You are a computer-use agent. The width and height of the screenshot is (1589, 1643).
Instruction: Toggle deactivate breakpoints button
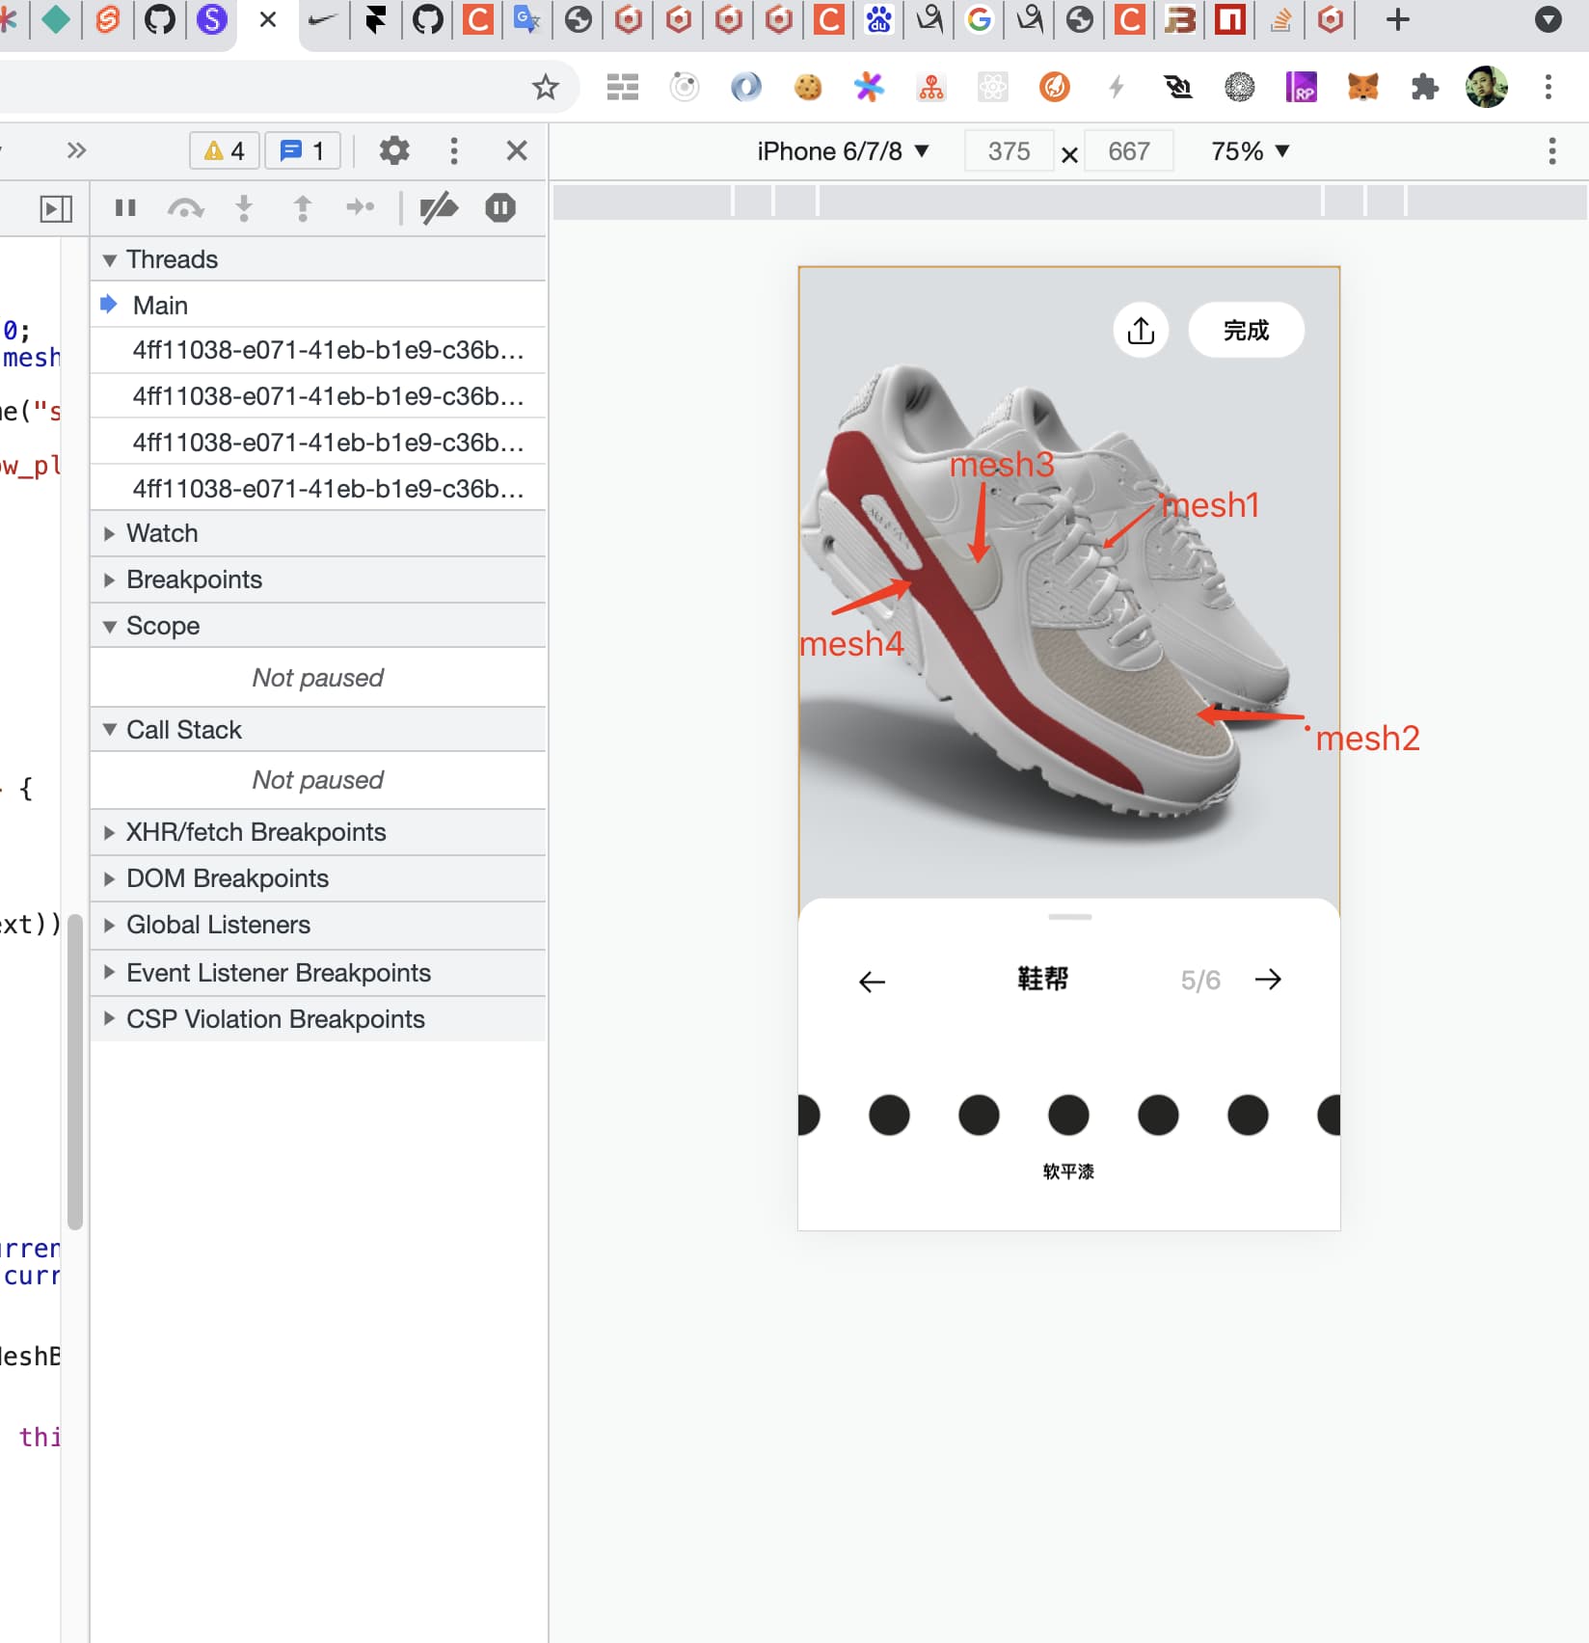tap(439, 208)
